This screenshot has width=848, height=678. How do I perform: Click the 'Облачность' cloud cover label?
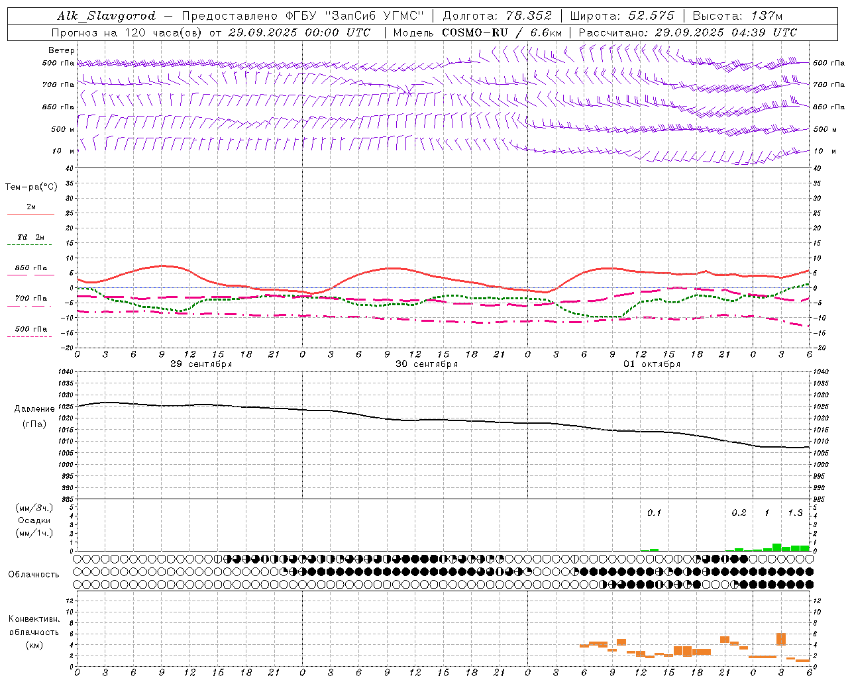(x=34, y=575)
